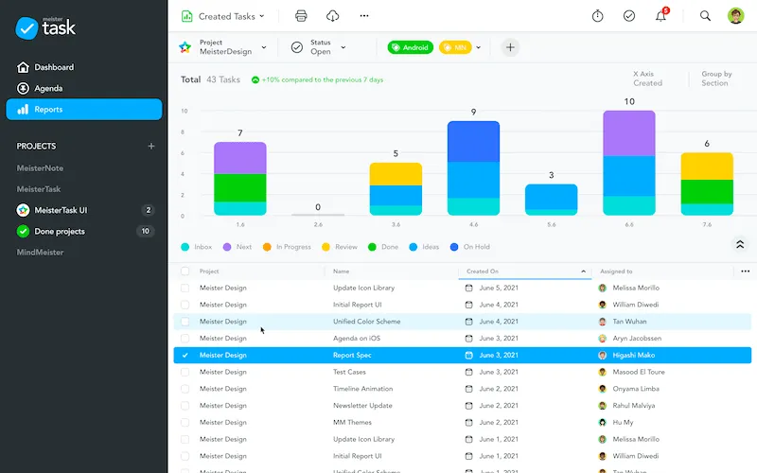Open the Created Tasks report dropdown

223,16
